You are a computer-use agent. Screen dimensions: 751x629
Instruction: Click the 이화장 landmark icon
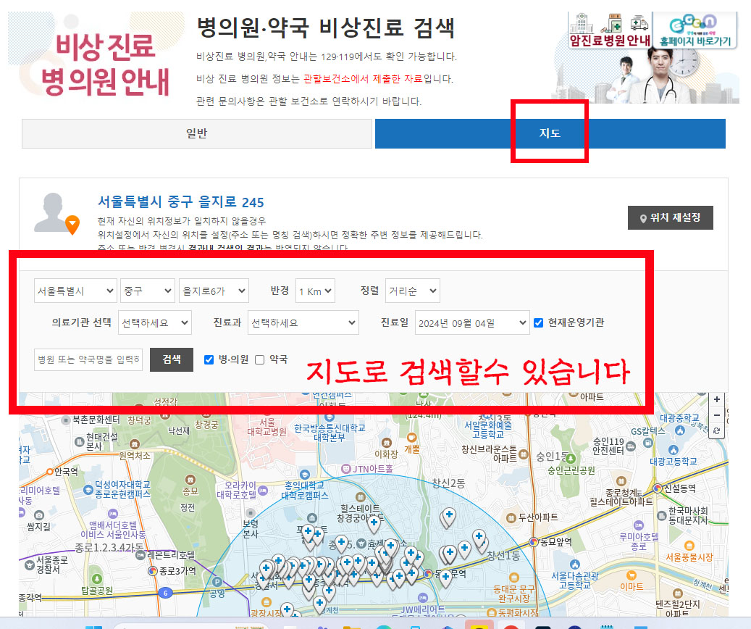[386, 443]
